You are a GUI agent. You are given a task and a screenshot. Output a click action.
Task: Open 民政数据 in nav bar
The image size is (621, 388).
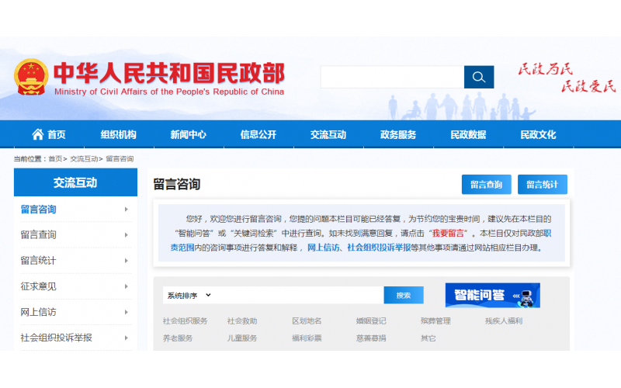[468, 134]
